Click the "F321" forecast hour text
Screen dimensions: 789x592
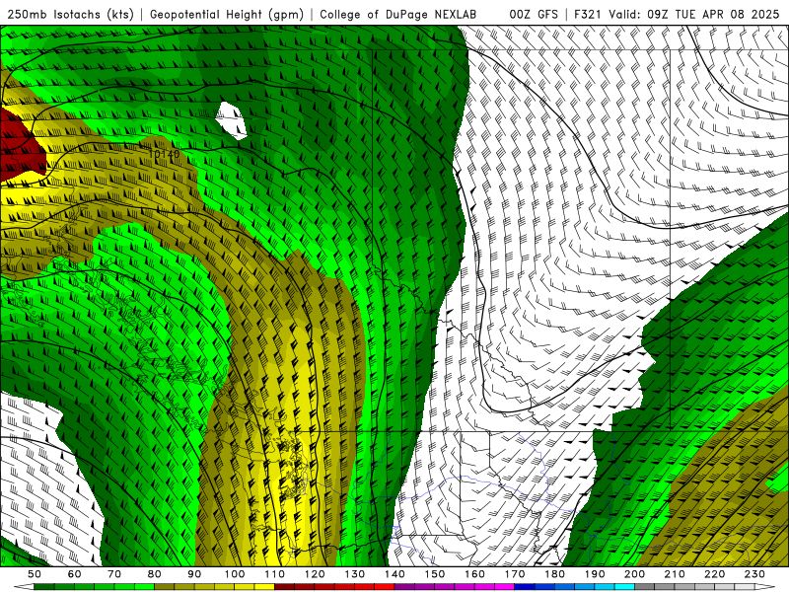tap(589, 15)
